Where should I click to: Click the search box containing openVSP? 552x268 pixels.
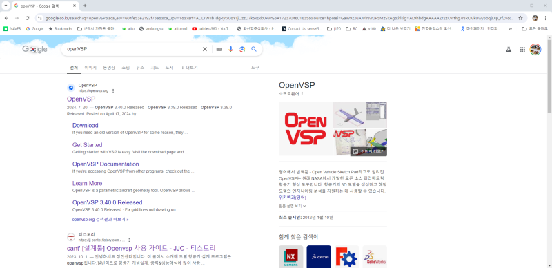tap(133, 49)
